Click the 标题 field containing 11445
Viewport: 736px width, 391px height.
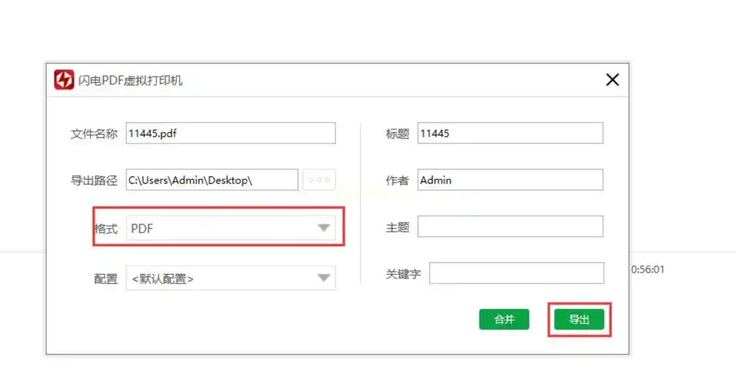coord(510,133)
